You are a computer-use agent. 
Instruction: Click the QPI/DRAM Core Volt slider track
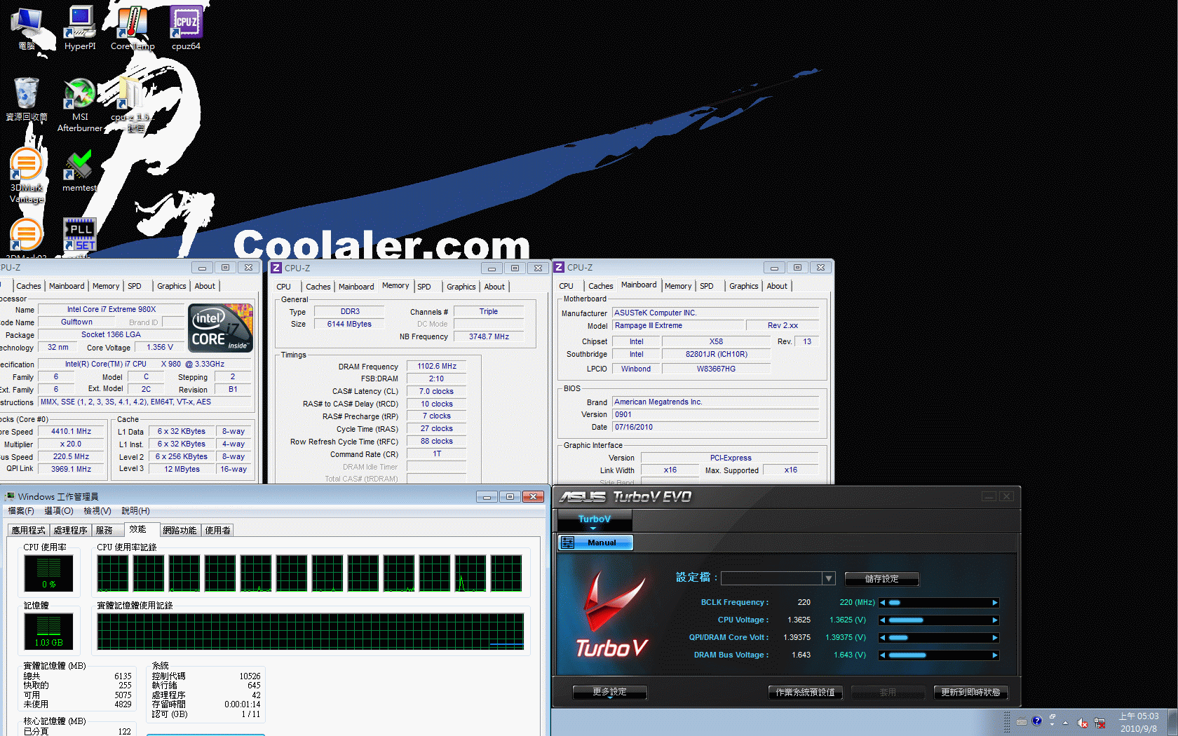939,638
